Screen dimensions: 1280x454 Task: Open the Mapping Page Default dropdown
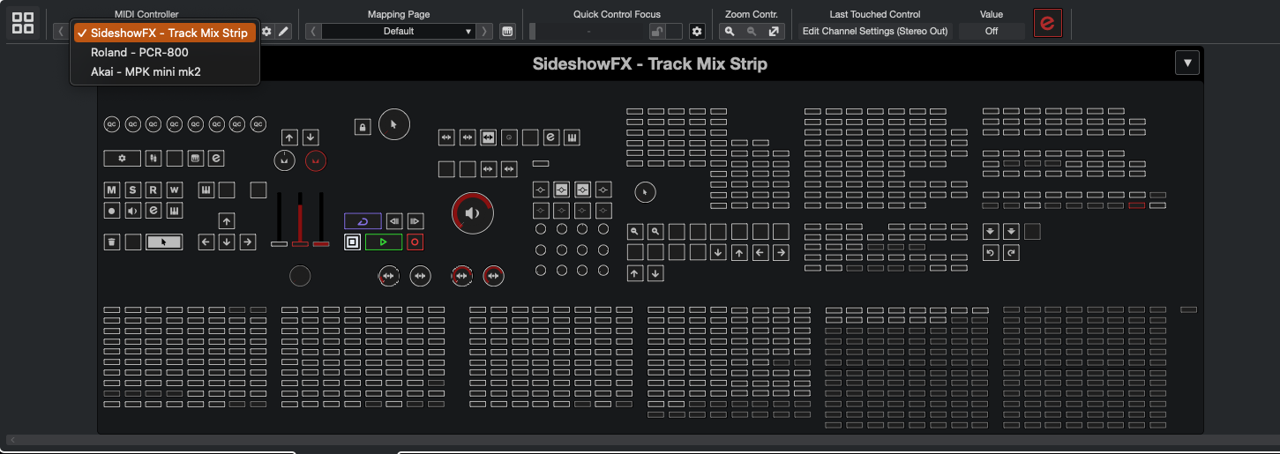[397, 32]
